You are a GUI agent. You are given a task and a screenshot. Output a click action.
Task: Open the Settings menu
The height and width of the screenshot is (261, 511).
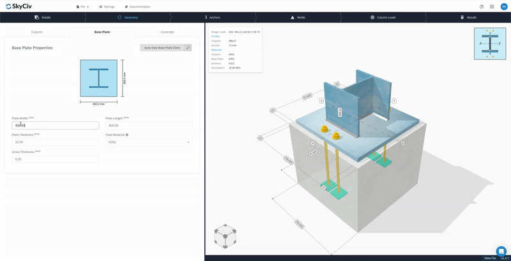point(108,6)
